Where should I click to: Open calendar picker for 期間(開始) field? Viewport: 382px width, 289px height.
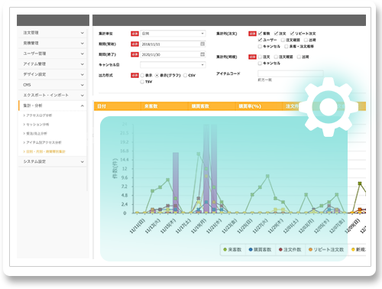tap(202, 44)
